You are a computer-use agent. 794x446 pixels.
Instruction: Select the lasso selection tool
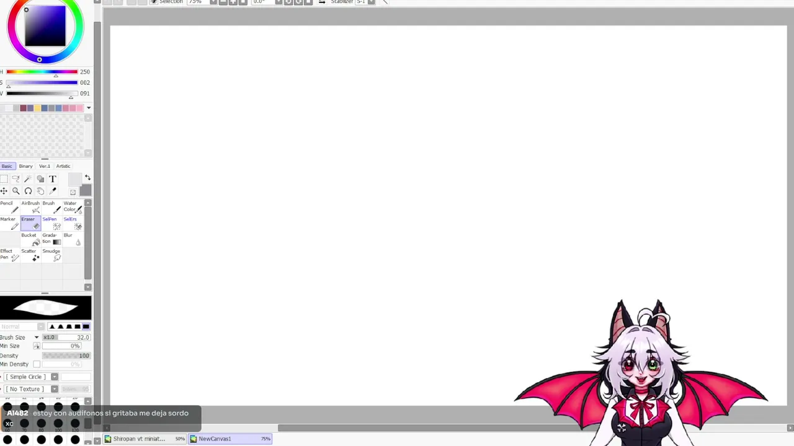pos(16,179)
